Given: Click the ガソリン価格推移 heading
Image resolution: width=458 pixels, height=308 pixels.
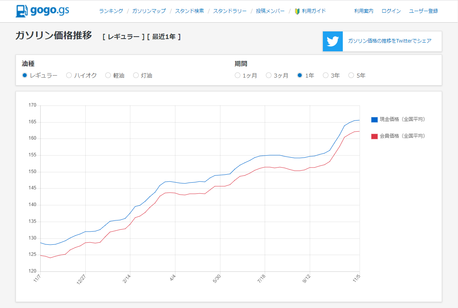Looking at the screenshot, I should pyautogui.click(x=54, y=35).
